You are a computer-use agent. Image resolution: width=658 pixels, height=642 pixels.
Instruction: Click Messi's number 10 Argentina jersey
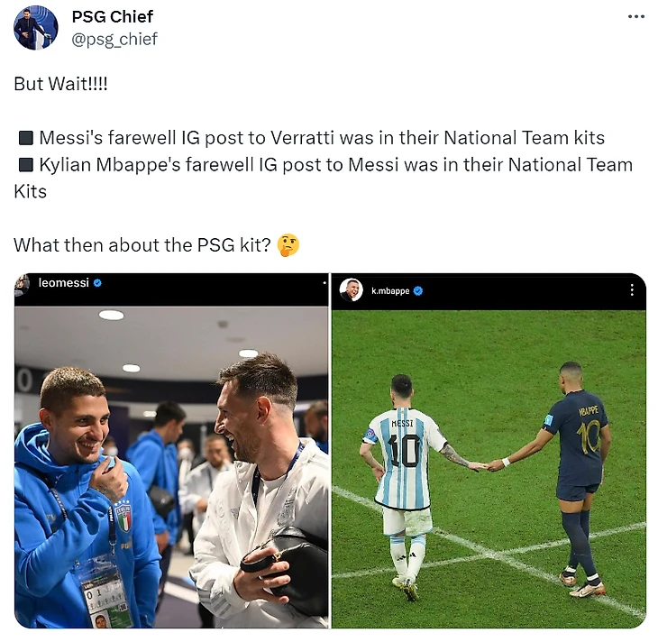[x=404, y=458]
